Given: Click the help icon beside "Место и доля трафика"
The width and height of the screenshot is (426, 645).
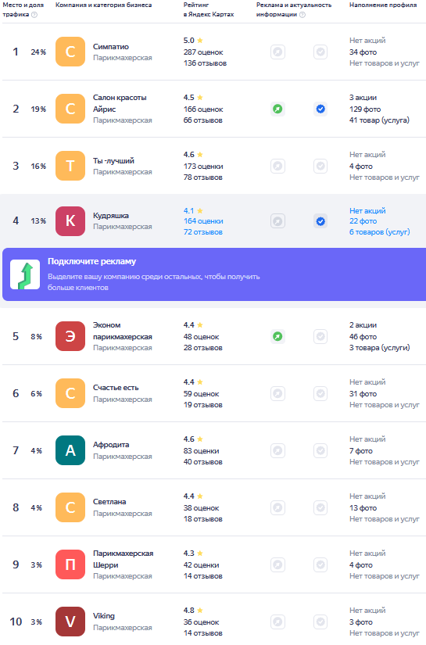Looking at the screenshot, I should (34, 15).
